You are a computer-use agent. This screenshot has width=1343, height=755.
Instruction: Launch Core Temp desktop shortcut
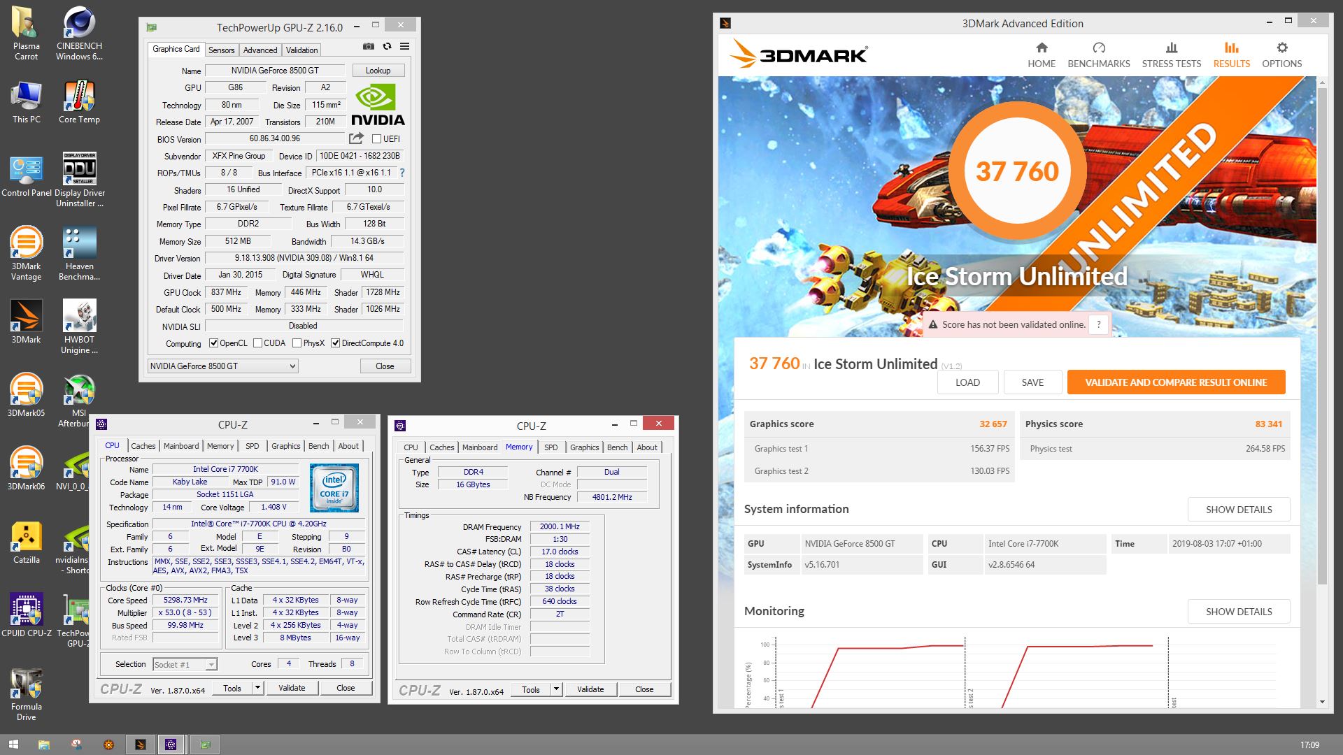point(79,103)
